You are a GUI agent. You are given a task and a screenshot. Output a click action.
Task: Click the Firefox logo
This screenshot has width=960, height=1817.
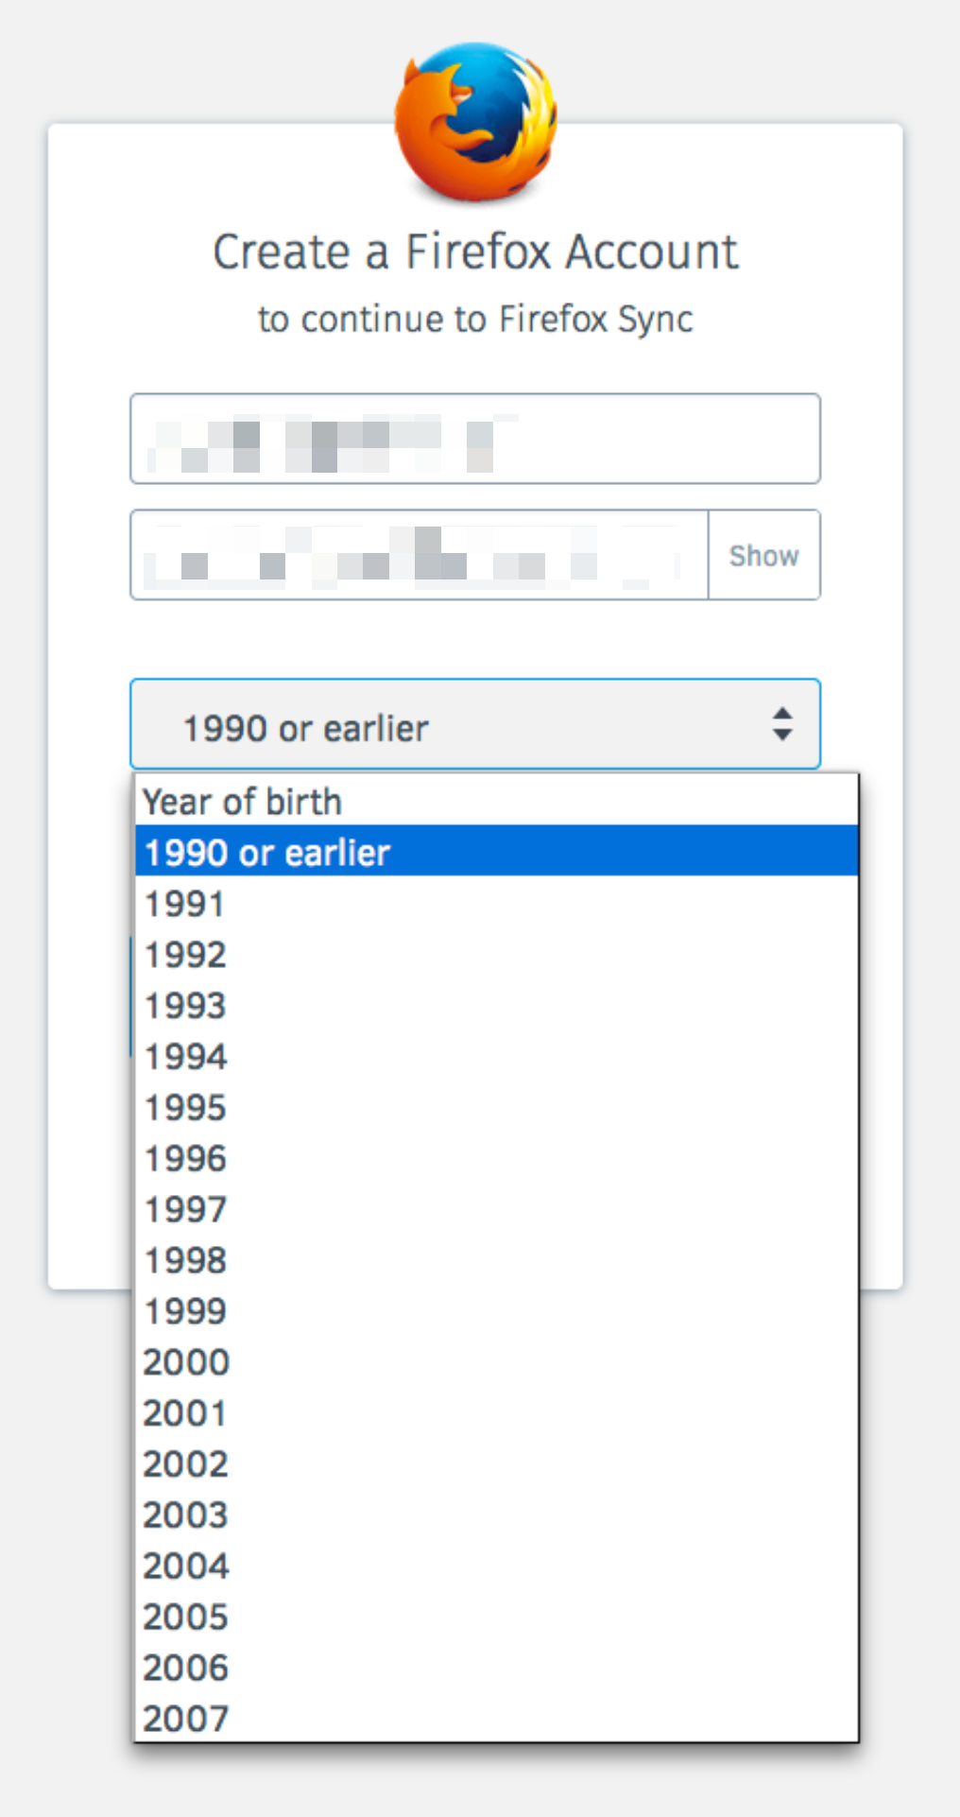(478, 121)
